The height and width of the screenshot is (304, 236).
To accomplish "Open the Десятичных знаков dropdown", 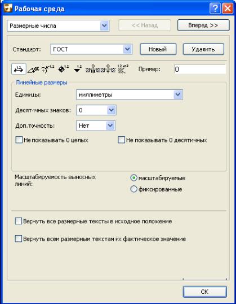I will coord(96,110).
